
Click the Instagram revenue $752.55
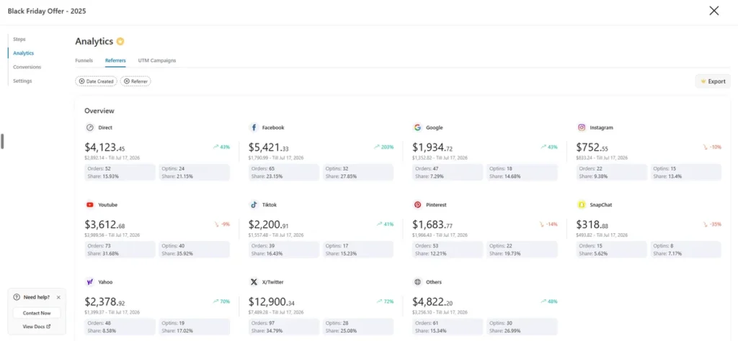click(592, 147)
